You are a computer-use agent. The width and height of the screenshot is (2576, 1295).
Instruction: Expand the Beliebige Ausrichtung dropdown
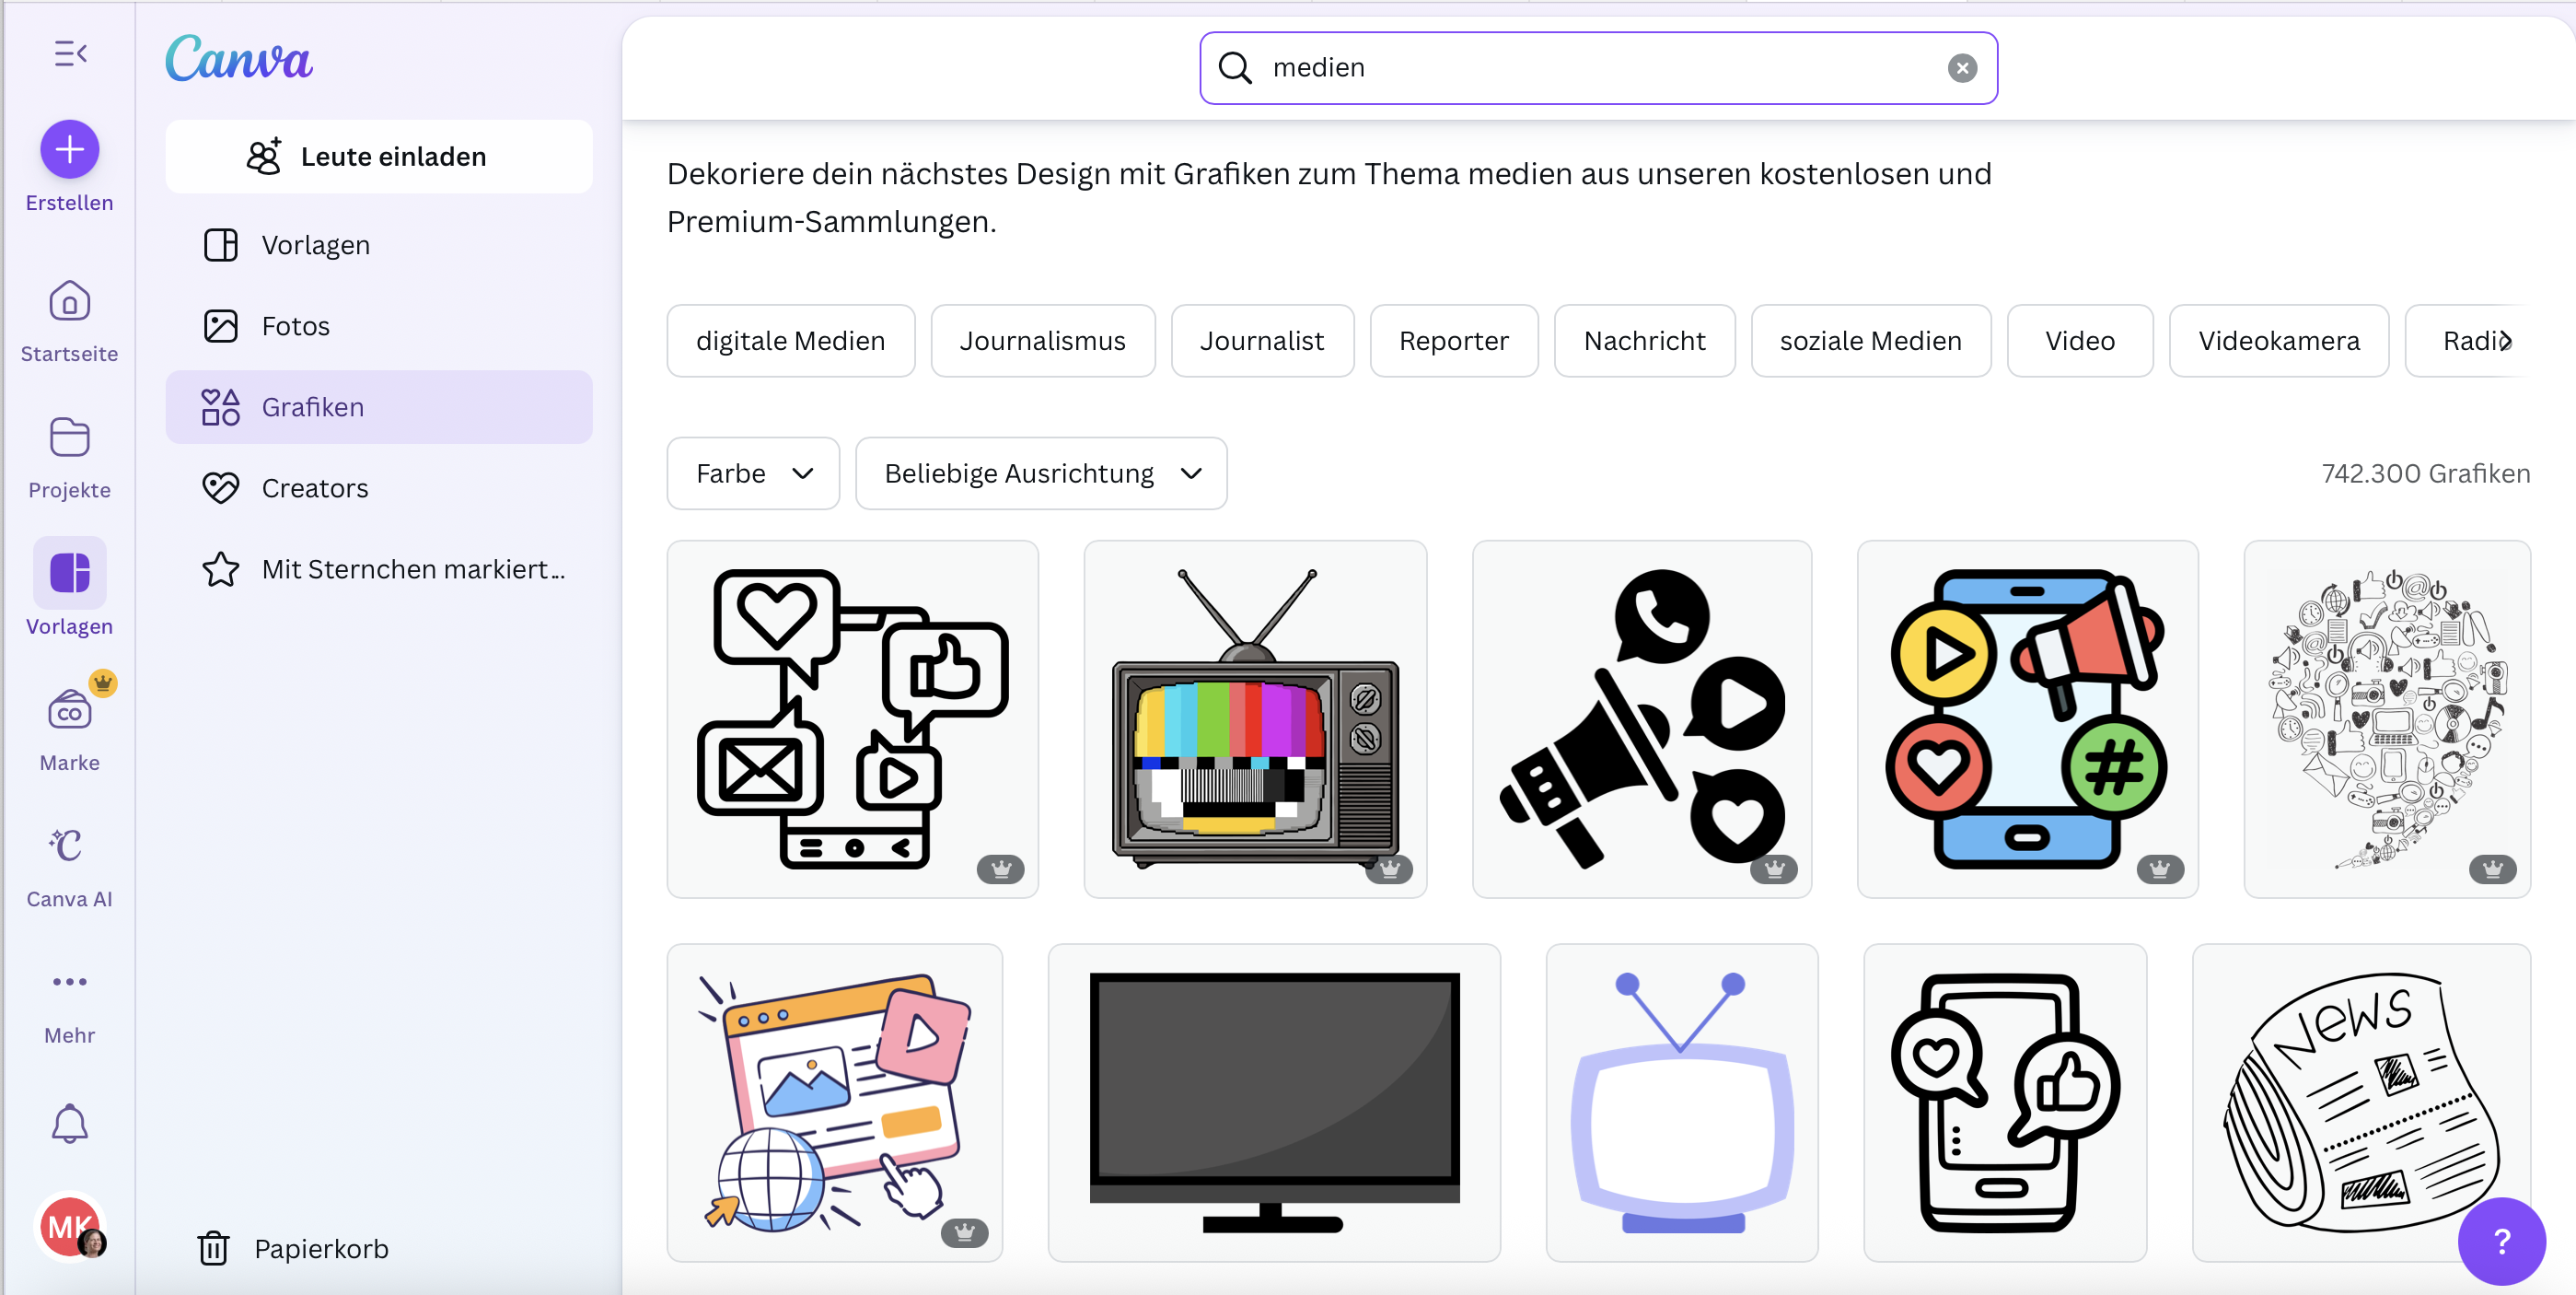coord(1040,472)
